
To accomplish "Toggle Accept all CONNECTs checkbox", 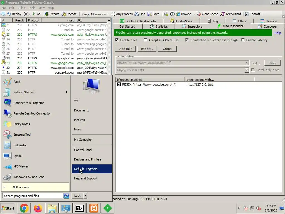I will 145,40.
